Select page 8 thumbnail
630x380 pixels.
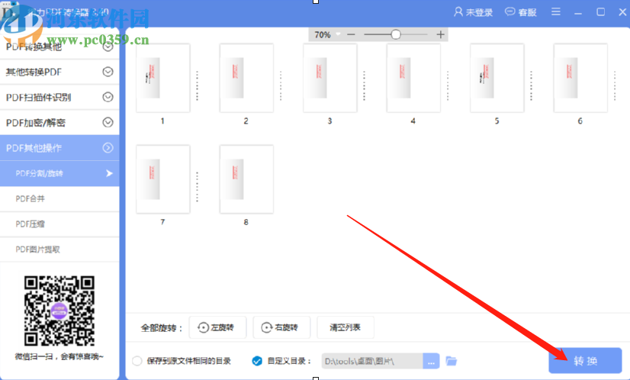(246, 179)
